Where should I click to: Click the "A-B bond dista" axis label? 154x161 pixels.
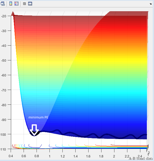pos(141,158)
